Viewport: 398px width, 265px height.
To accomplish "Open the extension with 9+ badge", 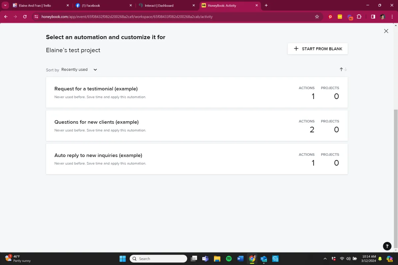I will click(x=350, y=17).
